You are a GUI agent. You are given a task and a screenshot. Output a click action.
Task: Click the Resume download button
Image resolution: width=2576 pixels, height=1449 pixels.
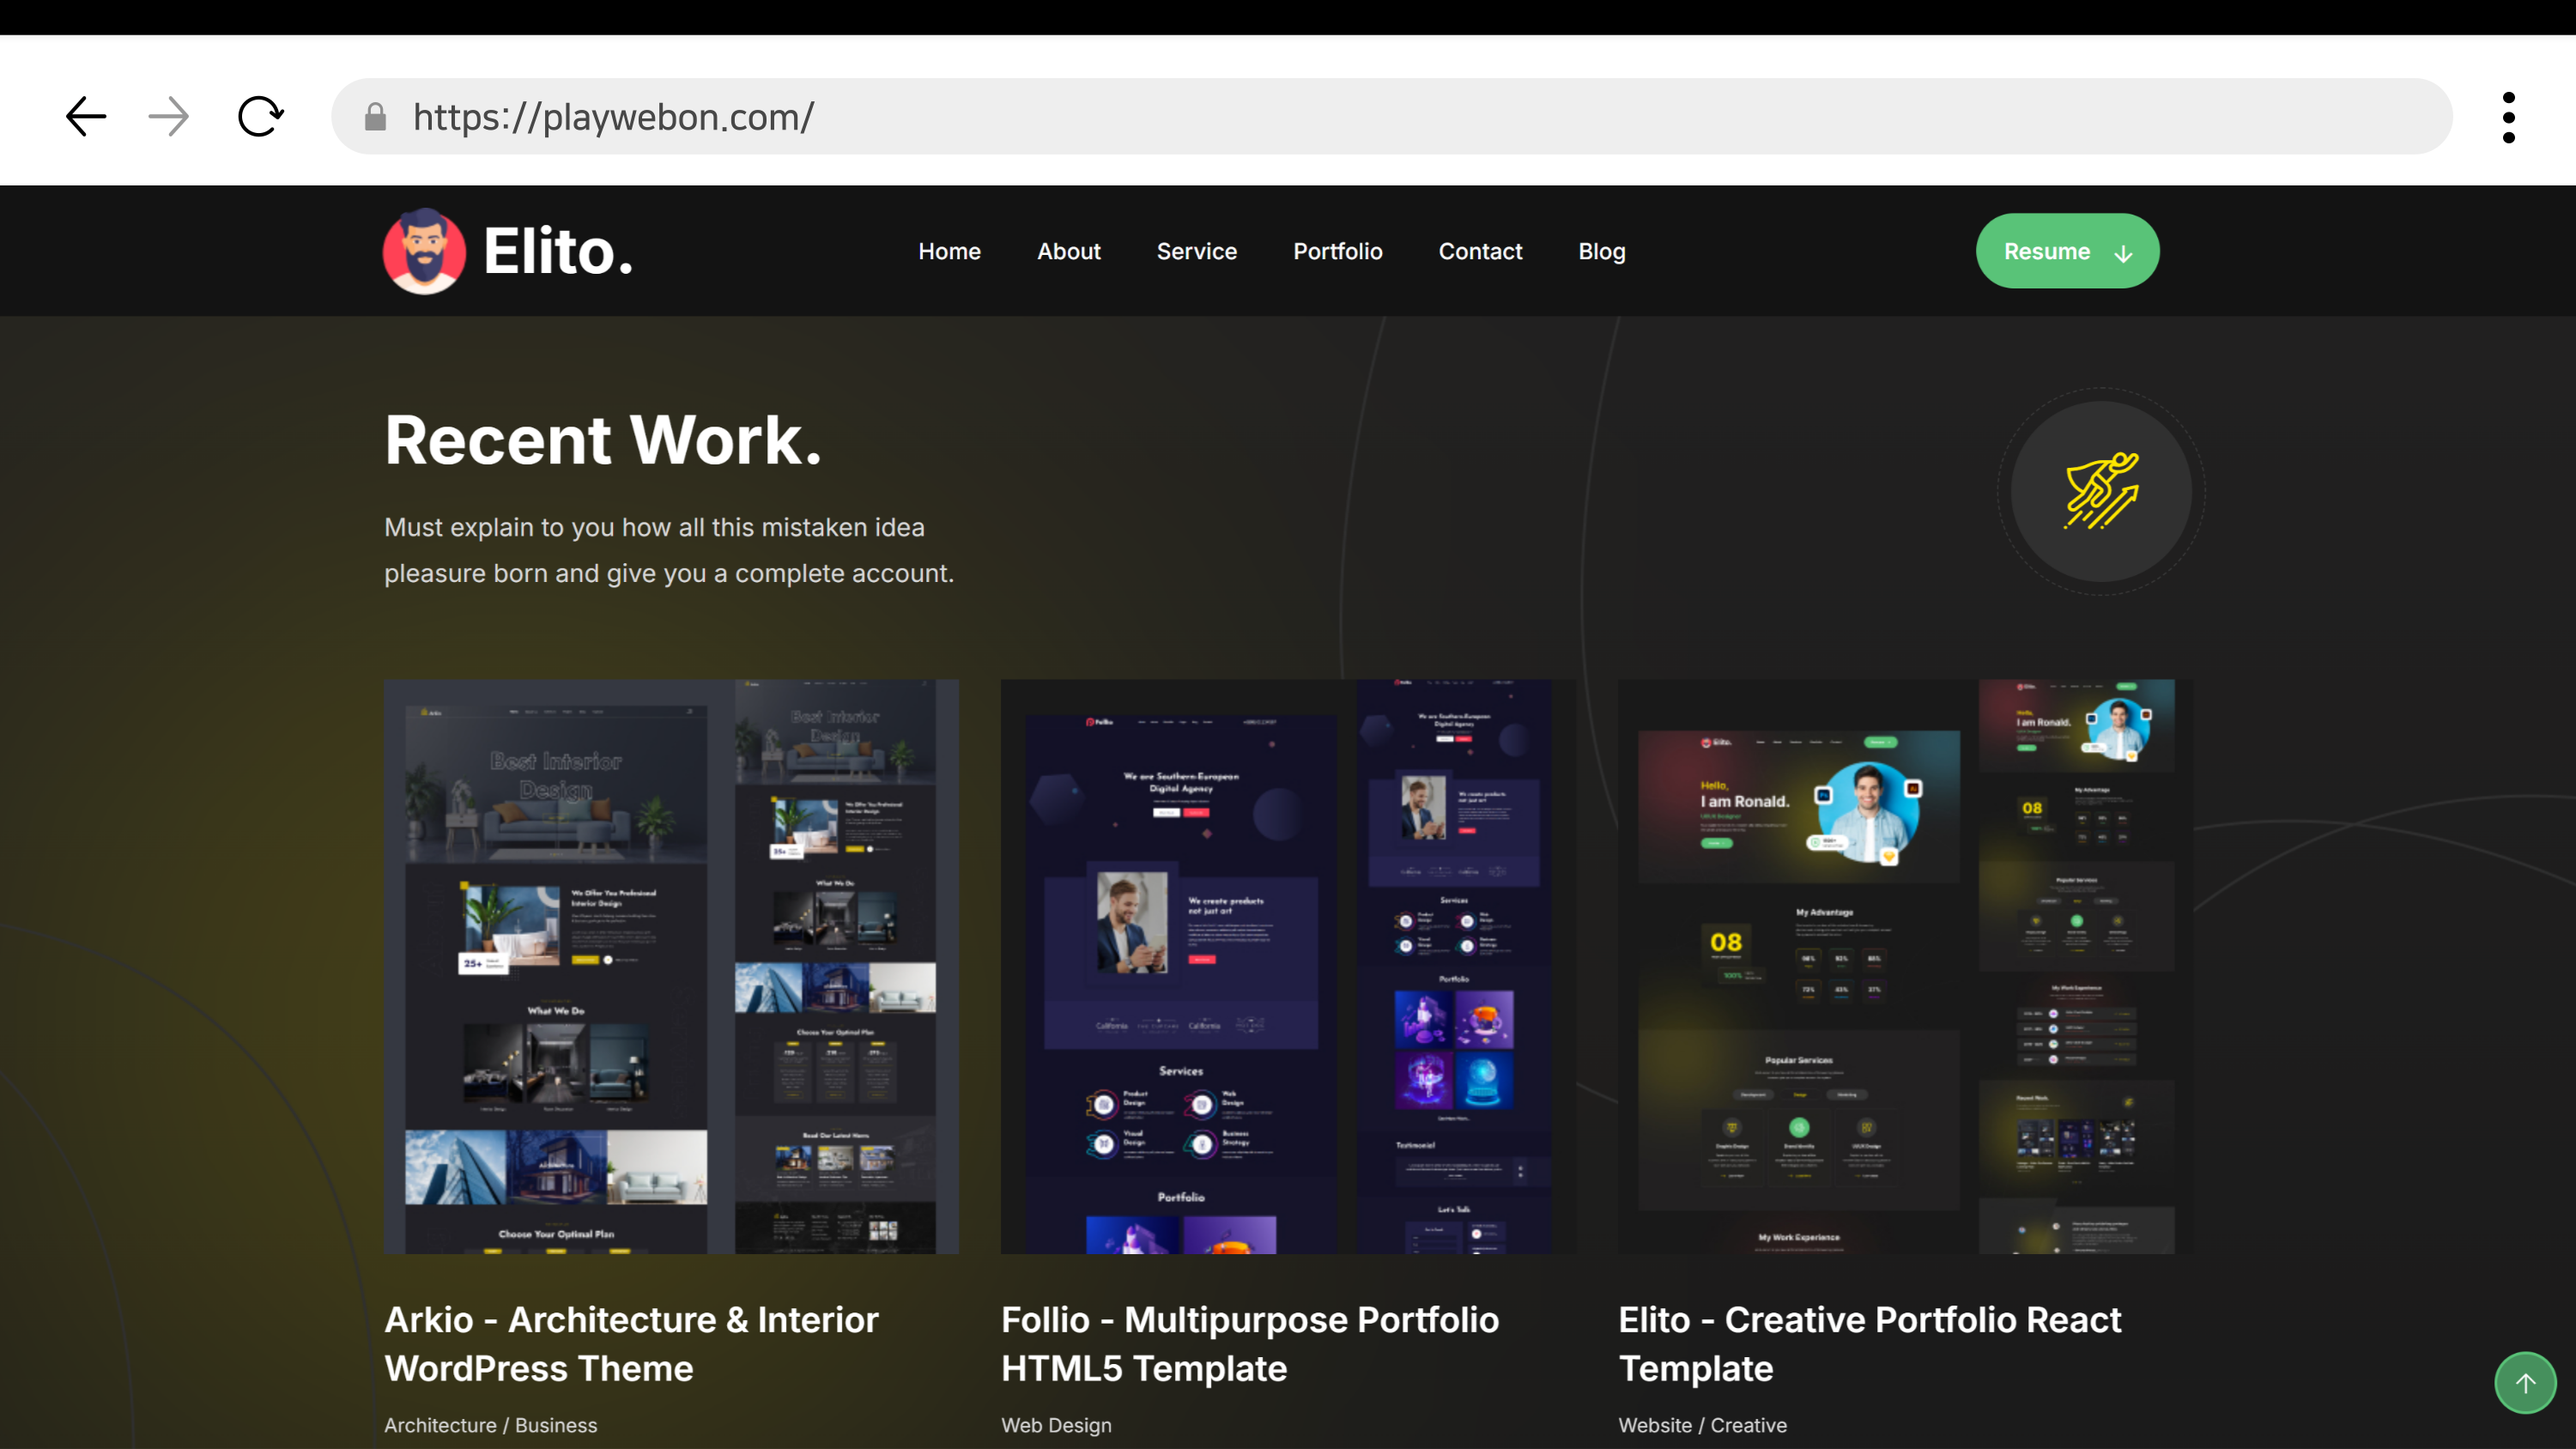click(x=2066, y=251)
